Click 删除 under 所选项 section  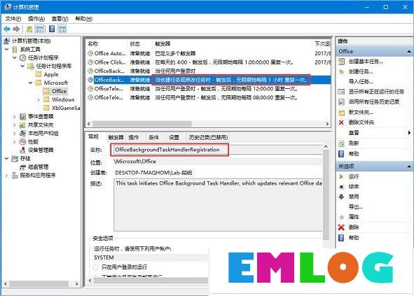pyautogui.click(x=354, y=227)
